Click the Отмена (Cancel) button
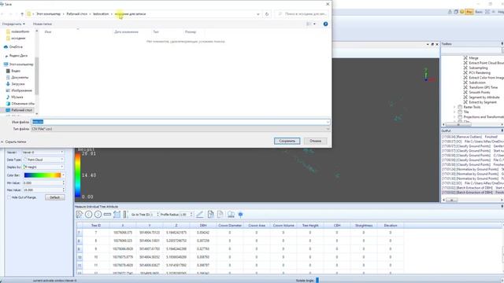This screenshot has width=504, height=283. tap(315, 141)
